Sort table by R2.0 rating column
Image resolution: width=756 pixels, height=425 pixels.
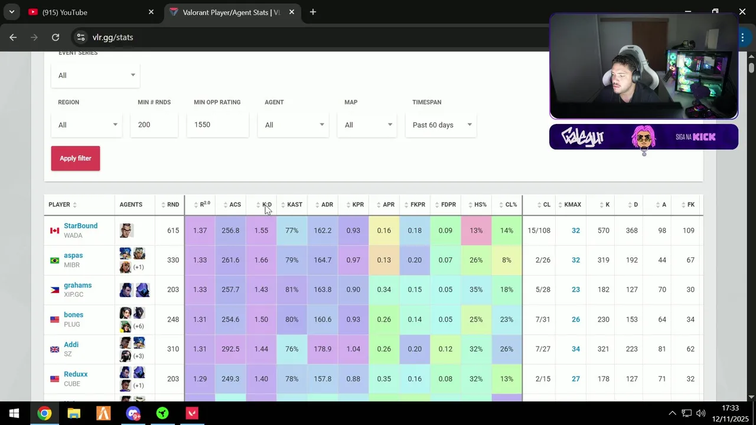point(202,205)
